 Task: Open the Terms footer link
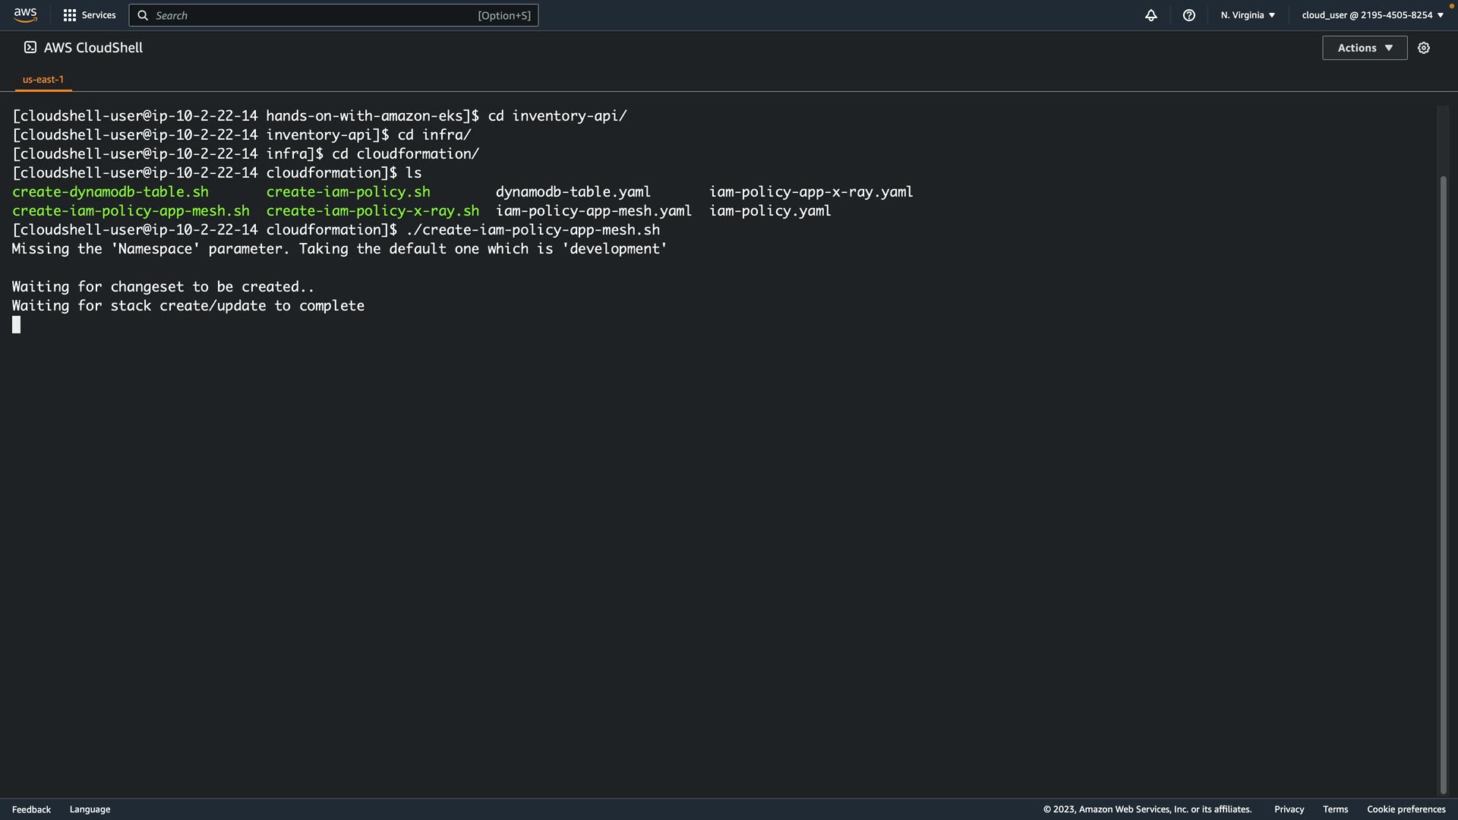[1335, 809]
